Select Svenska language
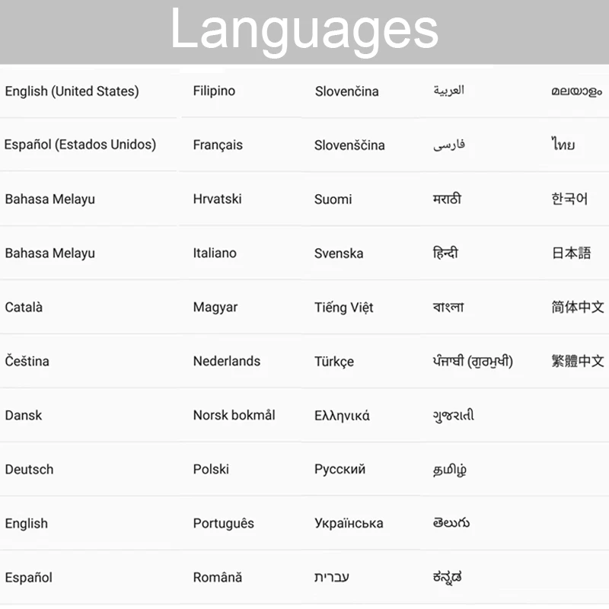Screen dimensions: 609x609 tap(339, 253)
